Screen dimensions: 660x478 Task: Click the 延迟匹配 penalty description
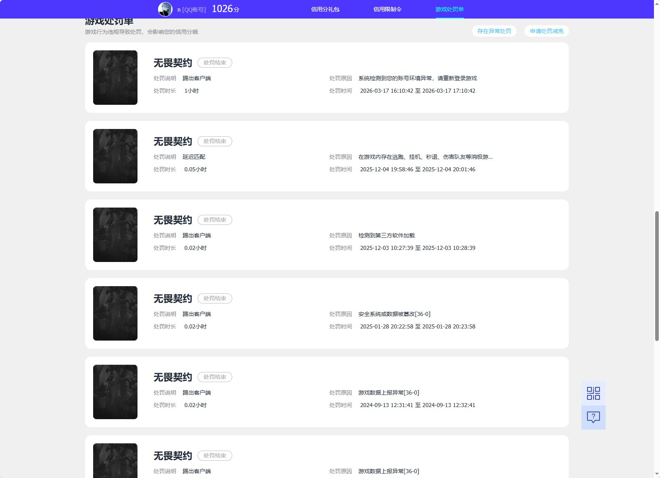(x=194, y=157)
